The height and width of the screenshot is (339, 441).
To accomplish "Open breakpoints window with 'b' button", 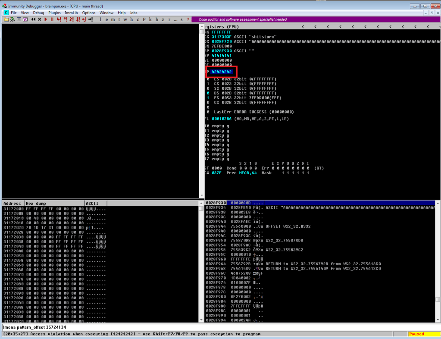I will tap(156, 19).
